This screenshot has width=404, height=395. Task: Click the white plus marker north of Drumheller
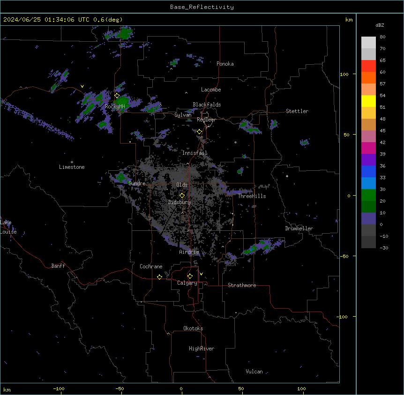click(x=287, y=176)
